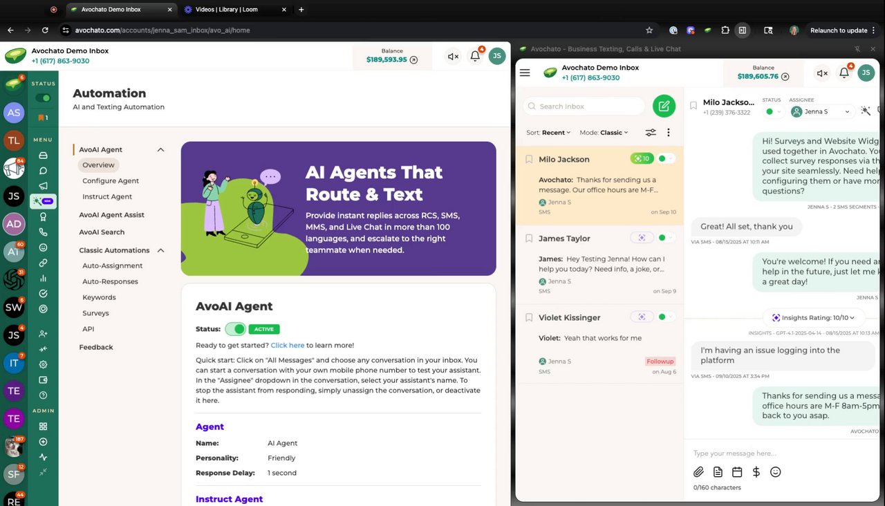Compose a new message with the green pencil button
885x506 pixels.
click(x=664, y=106)
